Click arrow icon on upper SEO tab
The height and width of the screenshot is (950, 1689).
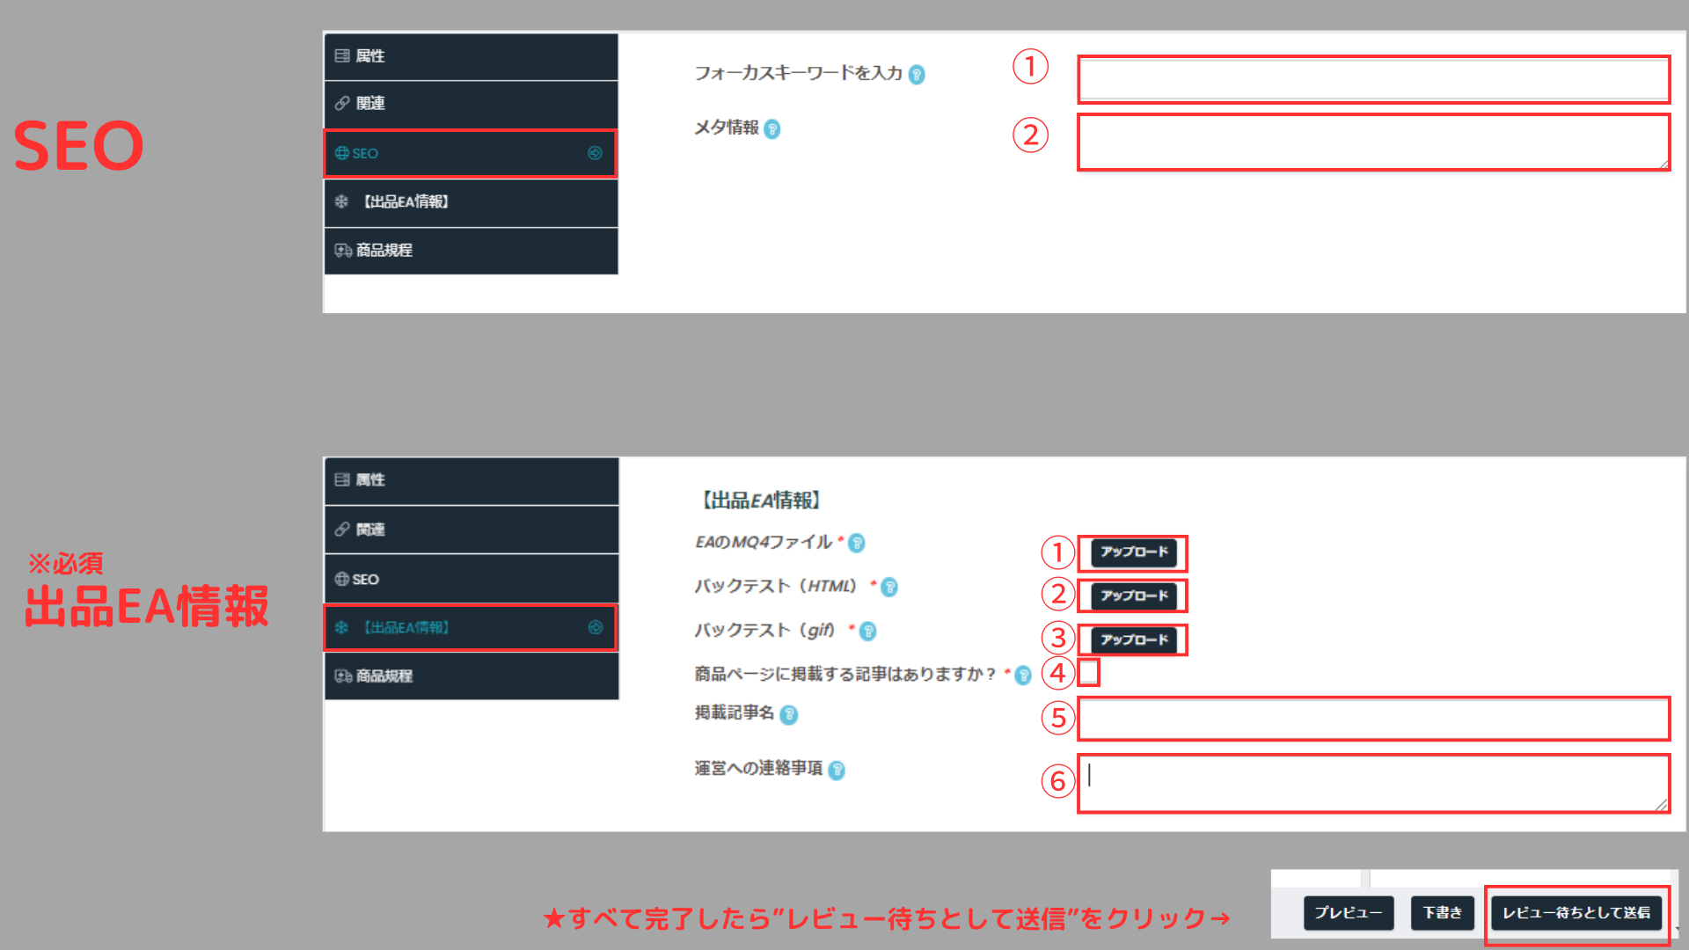point(595,153)
